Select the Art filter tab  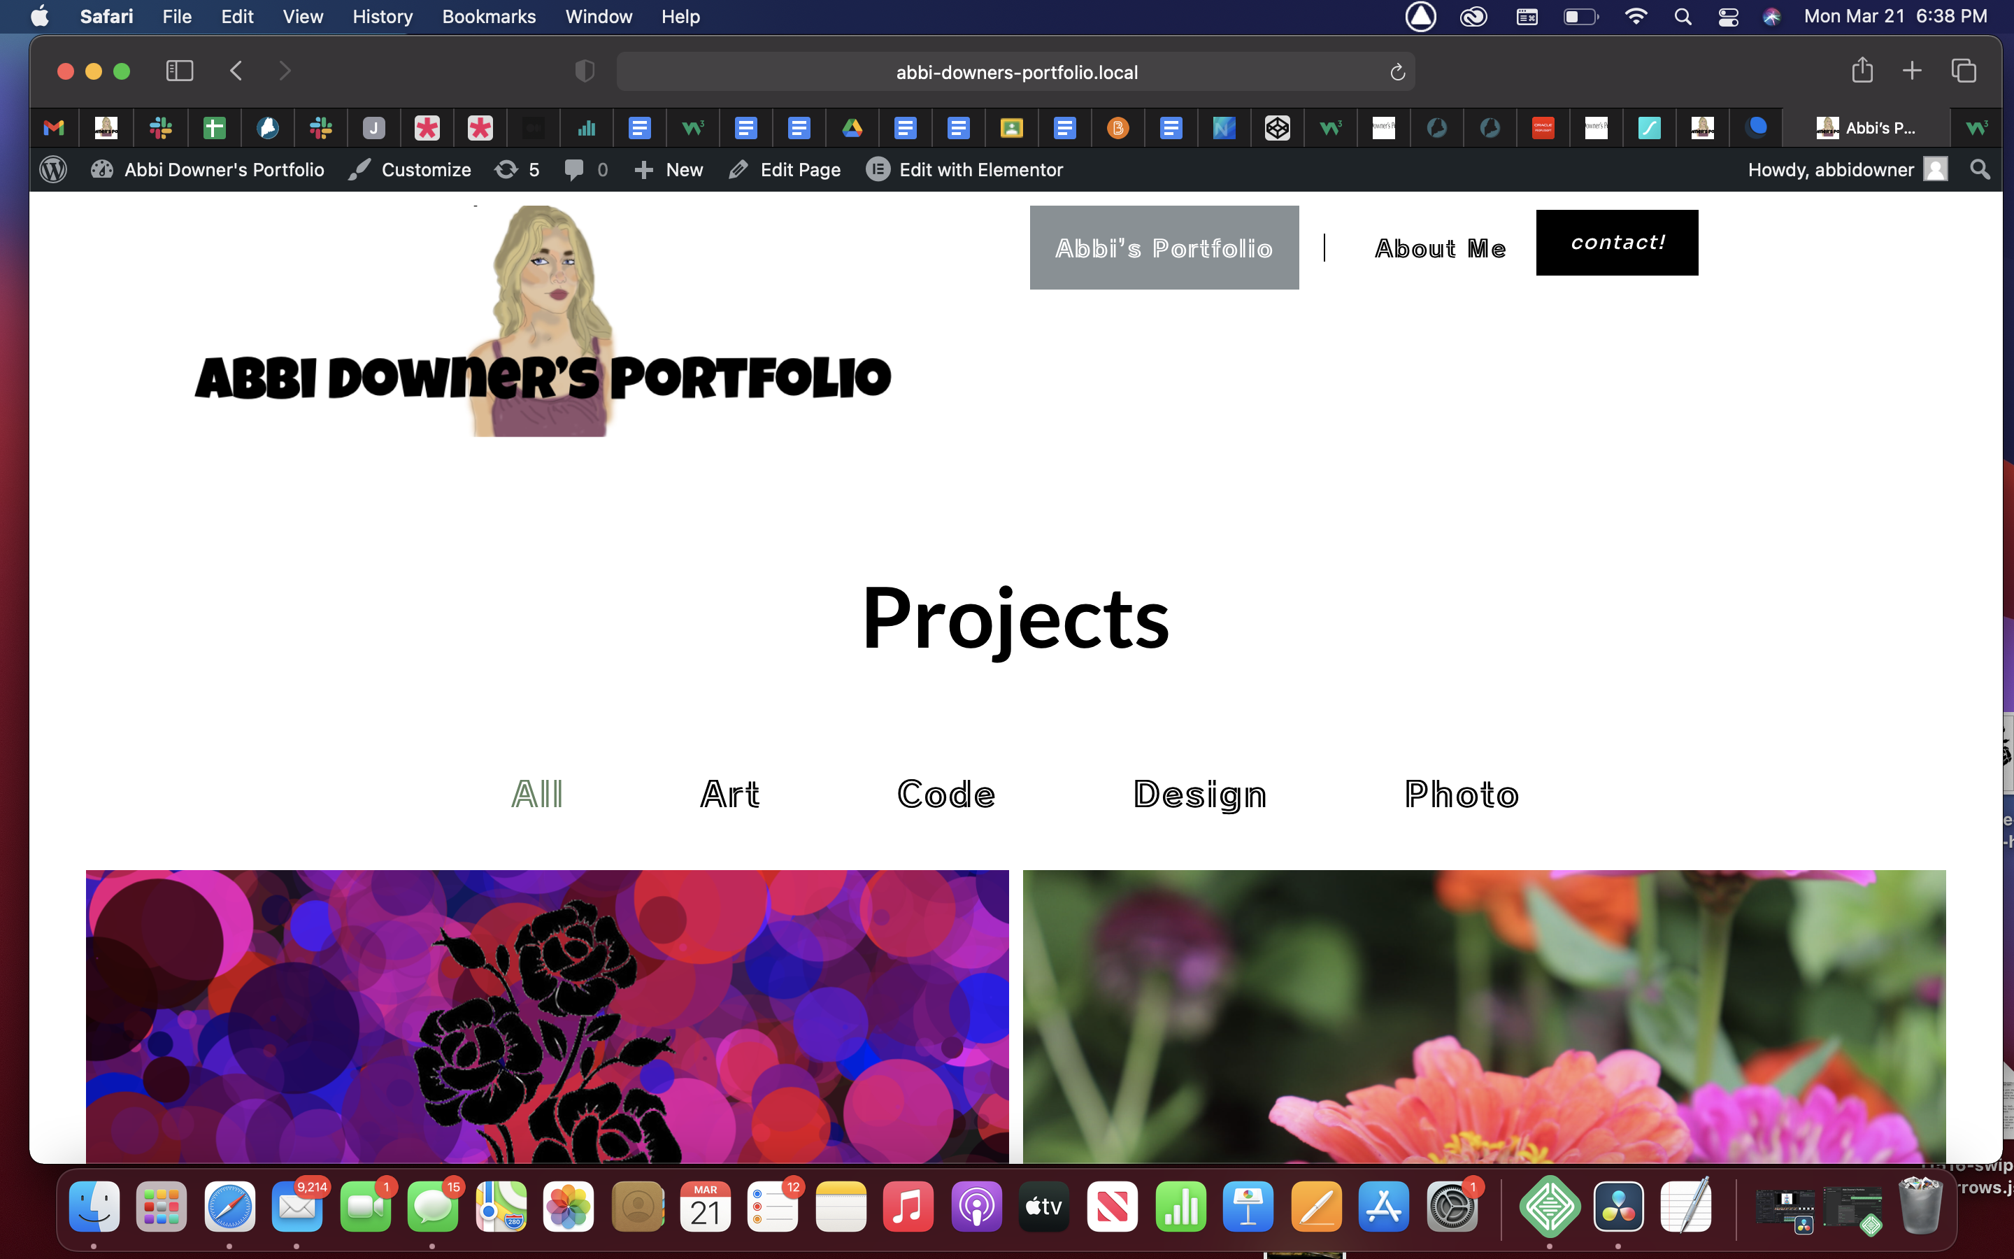pyautogui.click(x=729, y=795)
